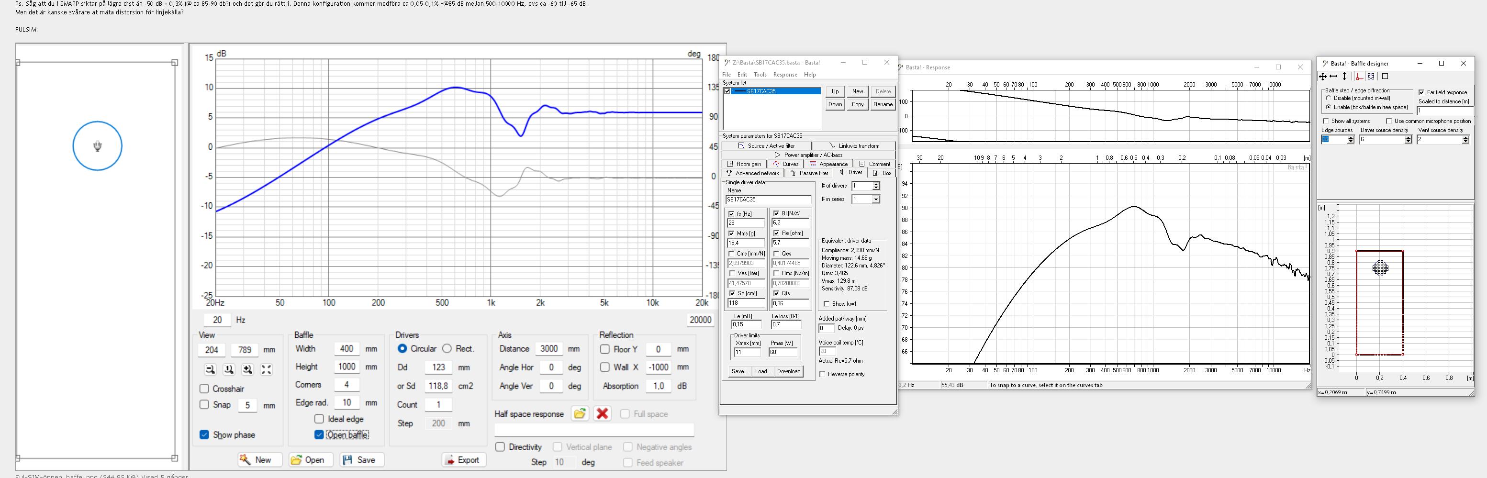Switch to the Room gain tab
This screenshot has height=478, width=1487.
745,164
